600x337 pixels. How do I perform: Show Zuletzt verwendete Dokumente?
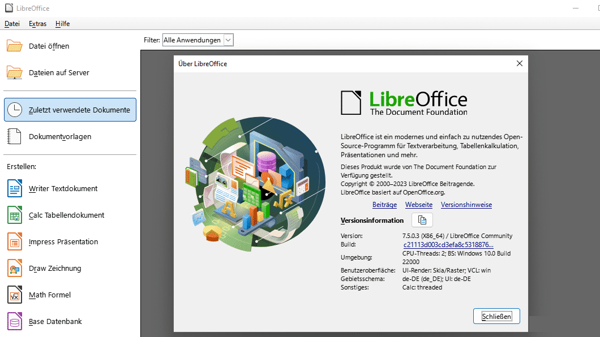tap(70, 110)
